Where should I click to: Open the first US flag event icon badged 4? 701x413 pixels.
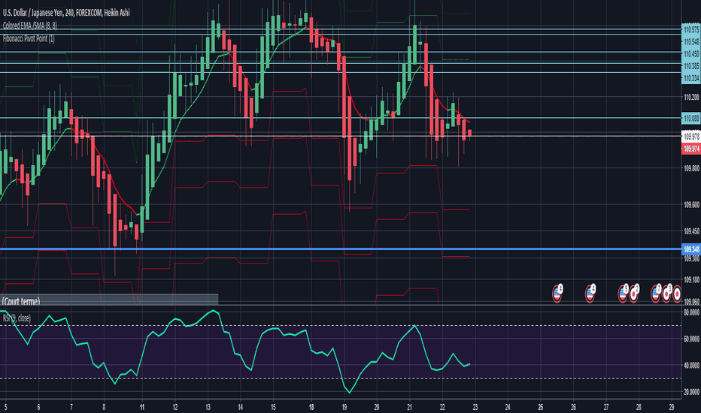pyautogui.click(x=557, y=294)
